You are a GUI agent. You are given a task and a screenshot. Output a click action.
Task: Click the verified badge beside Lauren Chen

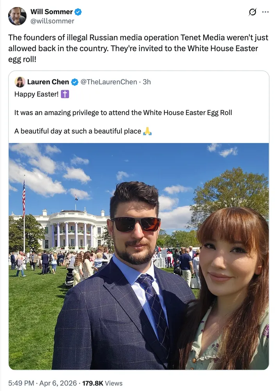coord(75,82)
